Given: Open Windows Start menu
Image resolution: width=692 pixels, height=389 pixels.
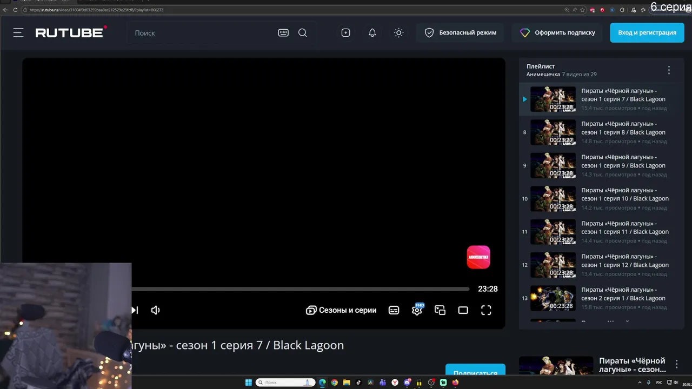Looking at the screenshot, I should pyautogui.click(x=249, y=383).
